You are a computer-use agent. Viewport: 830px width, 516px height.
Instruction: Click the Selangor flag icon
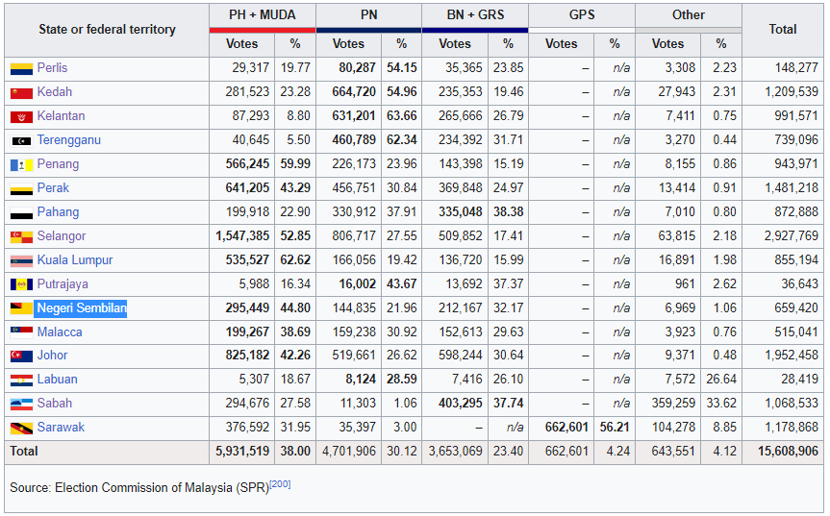[21, 236]
